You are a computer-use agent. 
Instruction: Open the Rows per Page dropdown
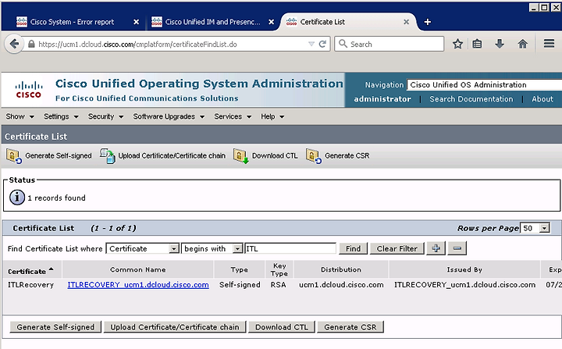(535, 228)
